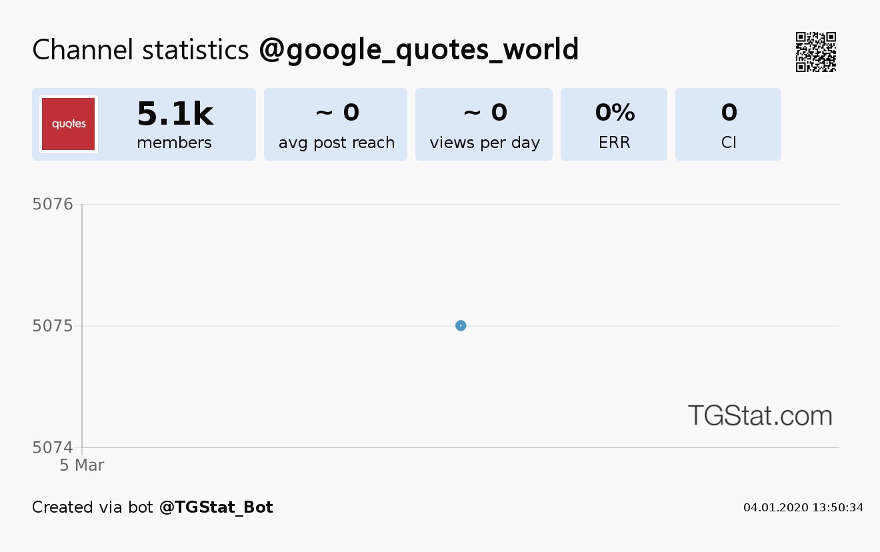The width and height of the screenshot is (880, 552).
Task: Click the timestamp 04.01.2020 13:50:34
Action: click(803, 508)
